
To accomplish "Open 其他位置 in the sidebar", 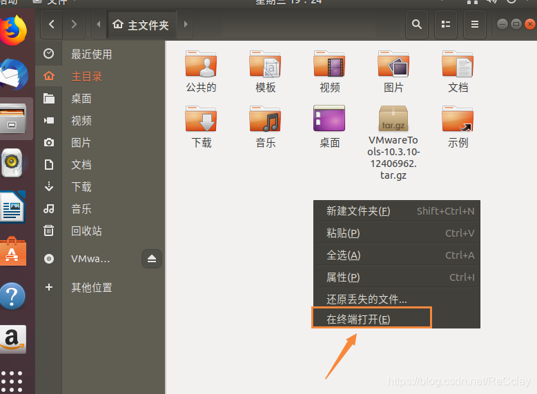I will click(x=100, y=287).
